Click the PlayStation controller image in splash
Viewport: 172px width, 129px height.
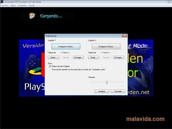33,67
